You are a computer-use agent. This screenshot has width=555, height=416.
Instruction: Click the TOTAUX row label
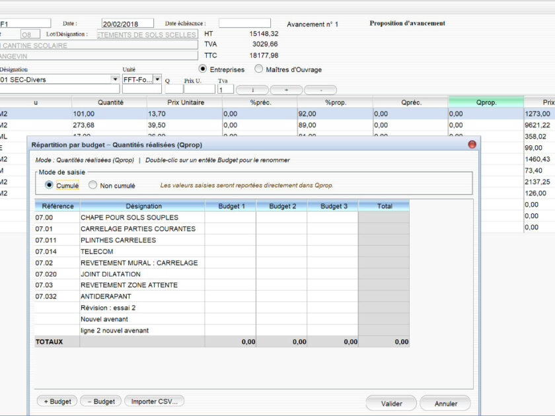[x=49, y=342]
